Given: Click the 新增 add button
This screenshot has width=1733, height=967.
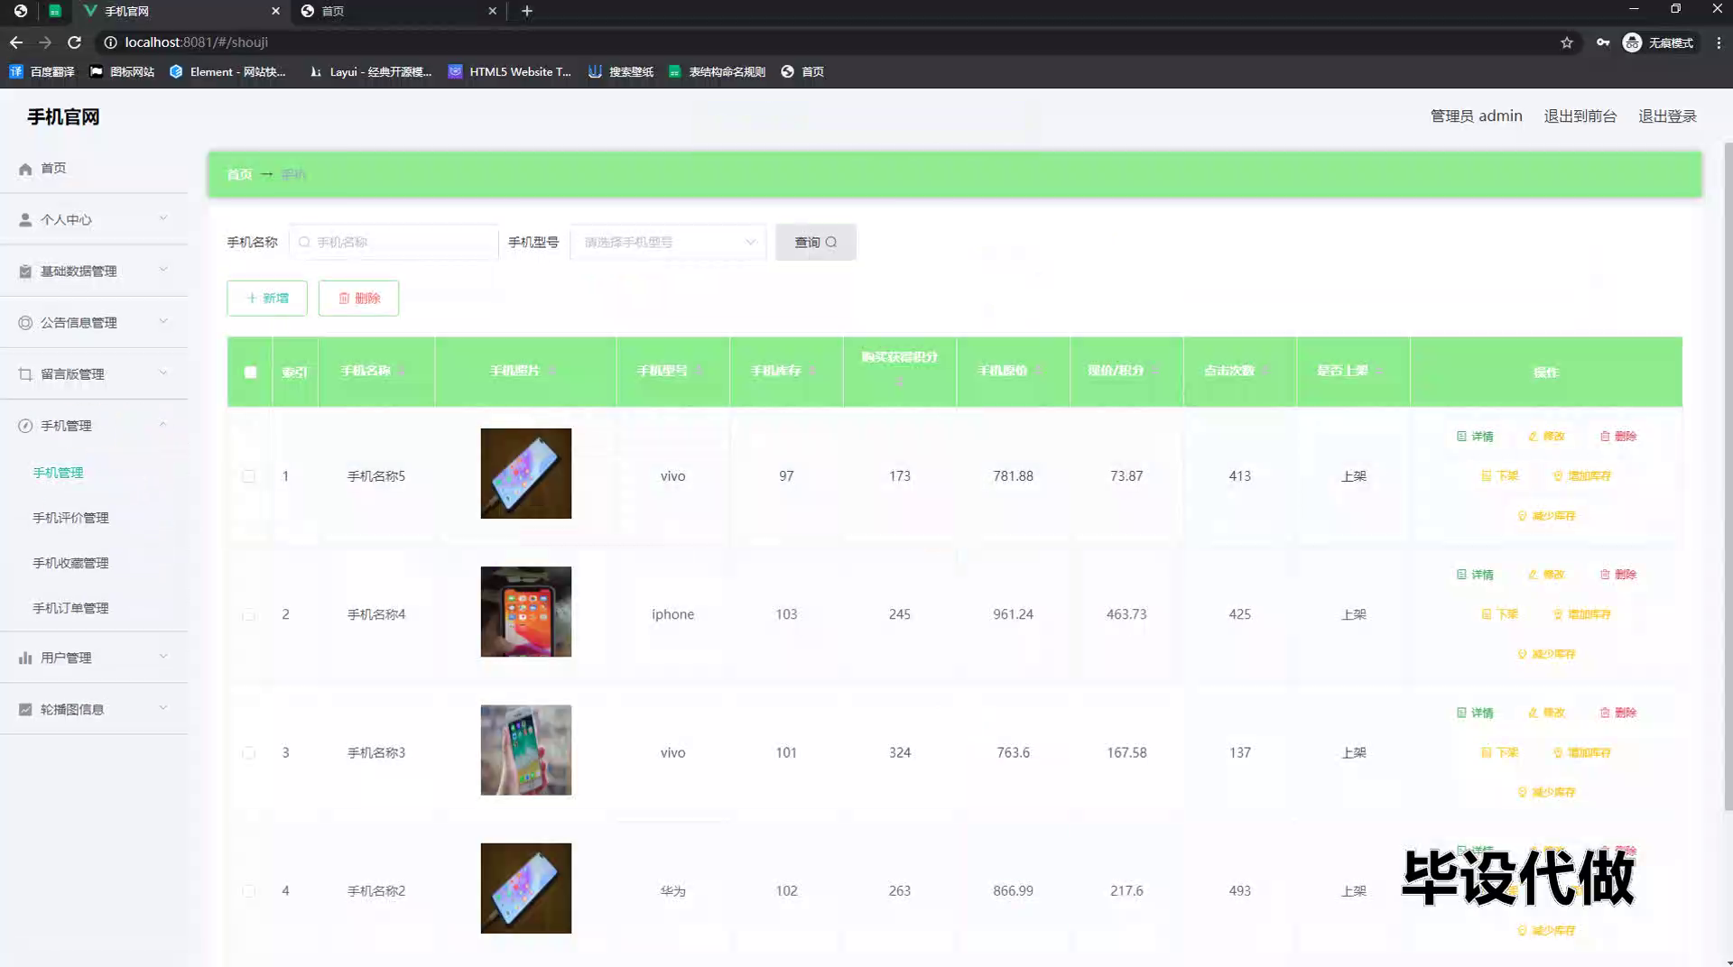Looking at the screenshot, I should (267, 298).
